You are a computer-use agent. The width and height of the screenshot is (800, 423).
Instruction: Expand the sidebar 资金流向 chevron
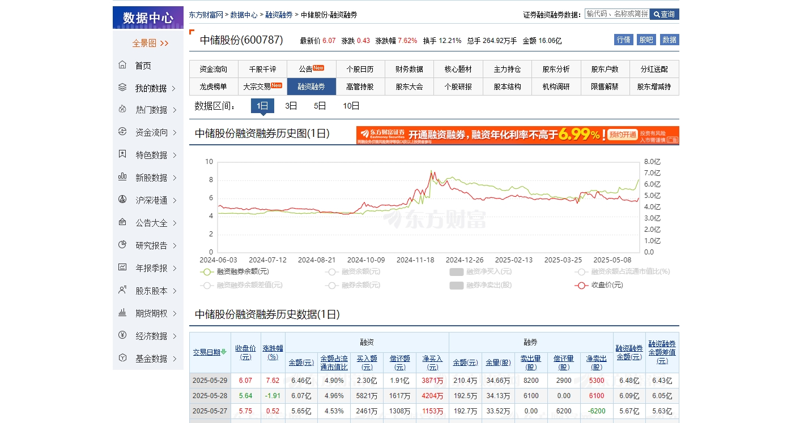point(174,132)
